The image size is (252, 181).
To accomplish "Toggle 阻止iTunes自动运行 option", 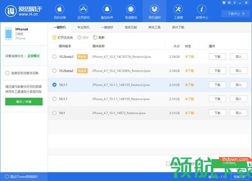I will (x=7, y=176).
